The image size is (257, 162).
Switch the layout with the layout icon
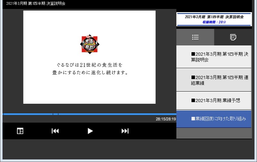[20, 131]
